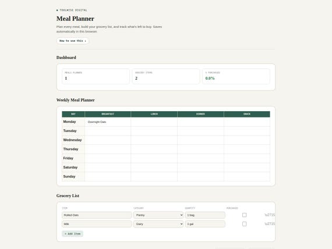Click the Day column header
332x249 pixels.
[73, 114]
